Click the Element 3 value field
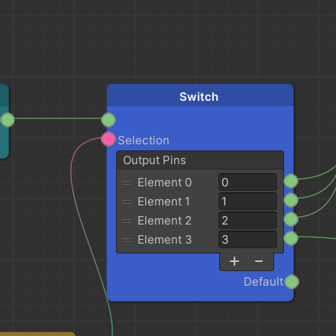336x336 pixels. pos(247,240)
